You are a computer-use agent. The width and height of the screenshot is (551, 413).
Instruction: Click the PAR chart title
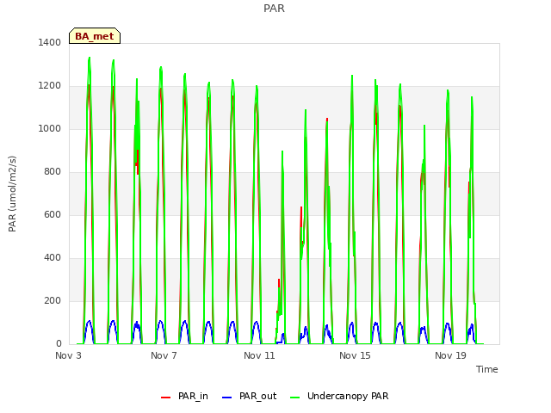point(274,9)
